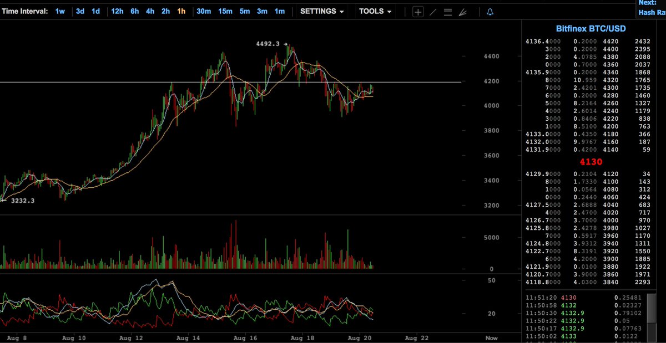Image resolution: width=666 pixels, height=343 pixels.
Task: Switch chart to 3m interval
Action: pos(262,11)
